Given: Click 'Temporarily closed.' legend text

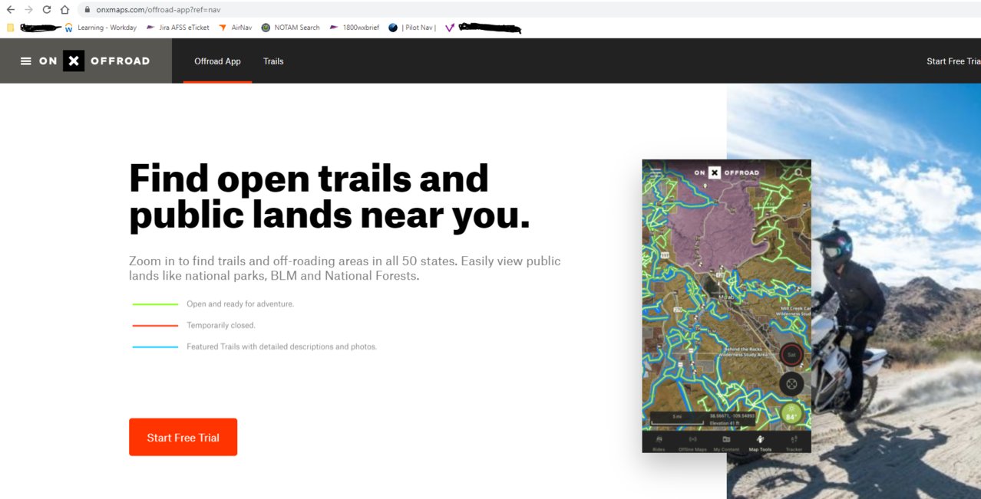Looking at the screenshot, I should 221,326.
